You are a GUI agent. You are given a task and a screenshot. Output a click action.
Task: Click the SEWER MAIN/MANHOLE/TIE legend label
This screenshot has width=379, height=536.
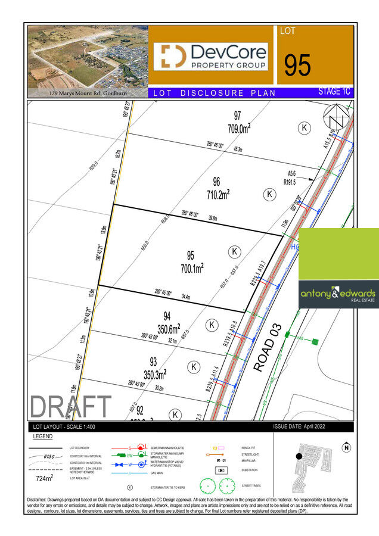(167, 448)
